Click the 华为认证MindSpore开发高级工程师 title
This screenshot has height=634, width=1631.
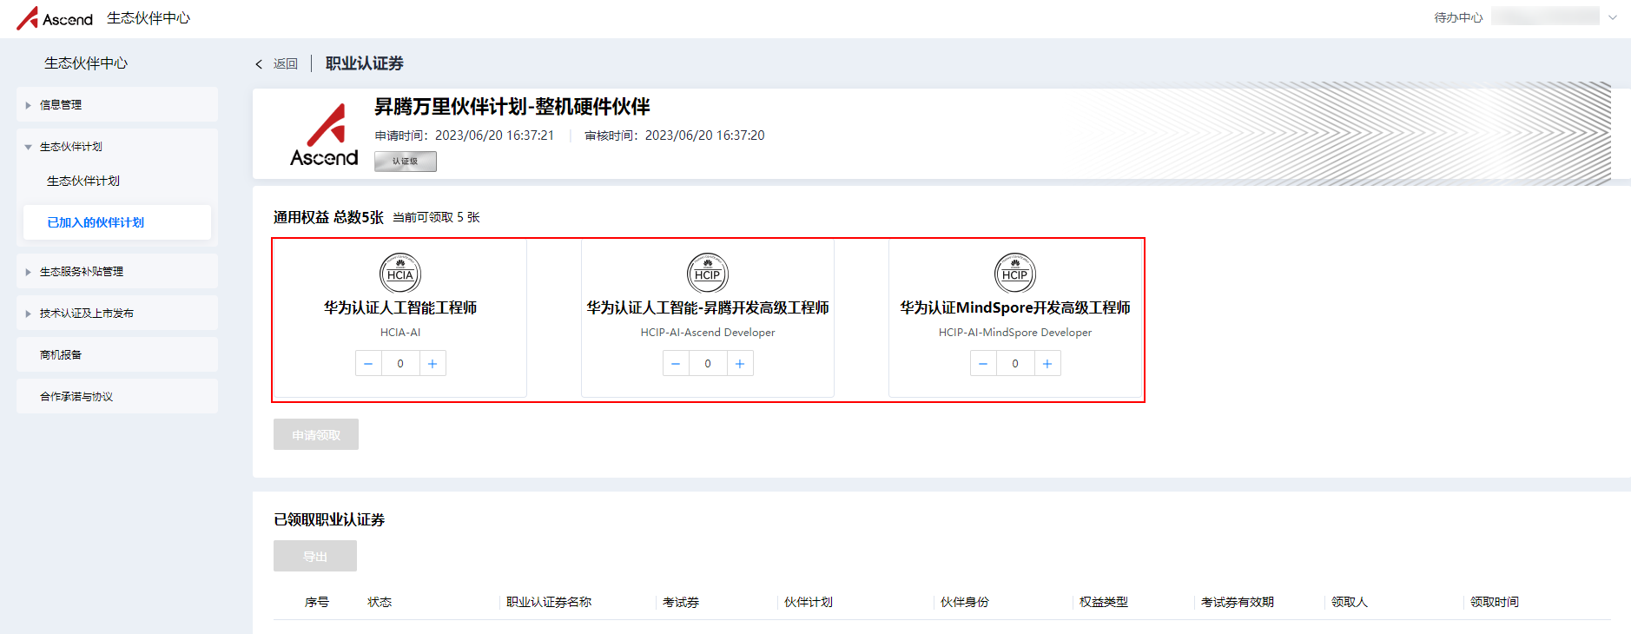pos(1015,307)
